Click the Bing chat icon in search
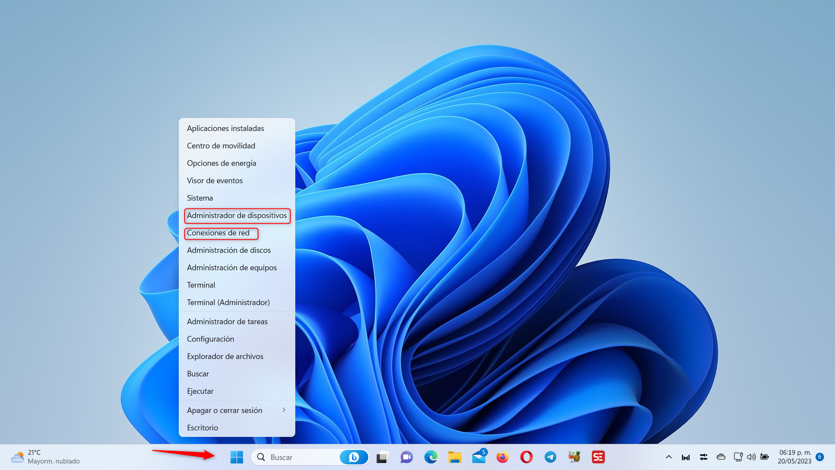Image resolution: width=835 pixels, height=470 pixels. [354, 457]
